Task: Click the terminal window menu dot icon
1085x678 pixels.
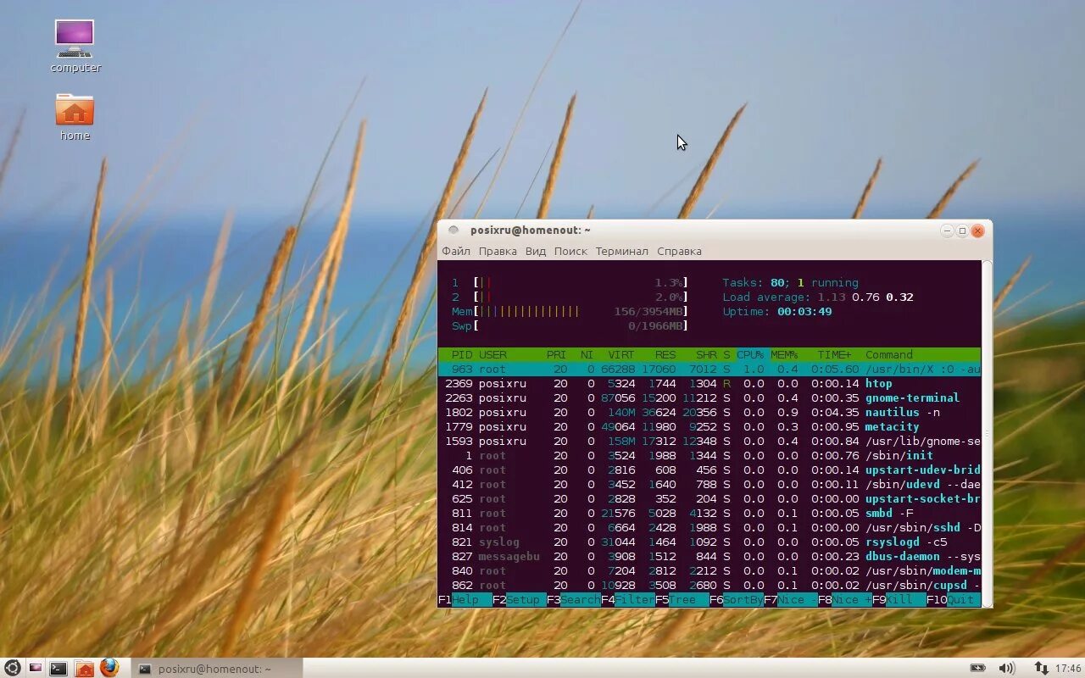Action: [453, 230]
